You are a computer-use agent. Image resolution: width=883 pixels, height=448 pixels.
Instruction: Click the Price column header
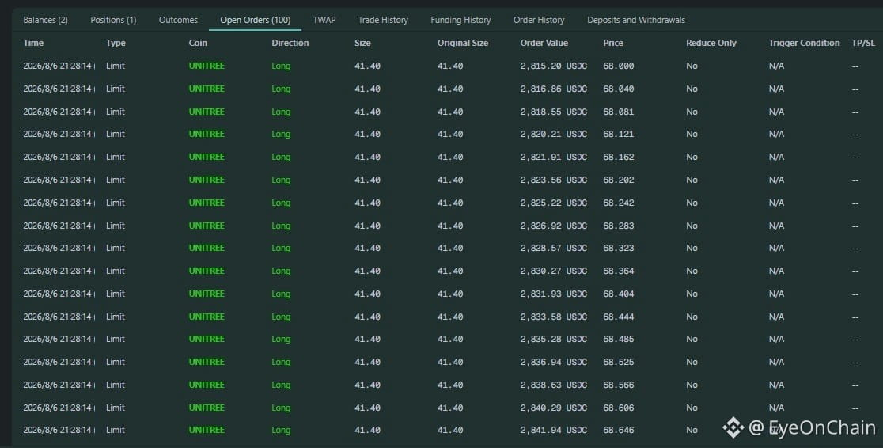[612, 43]
